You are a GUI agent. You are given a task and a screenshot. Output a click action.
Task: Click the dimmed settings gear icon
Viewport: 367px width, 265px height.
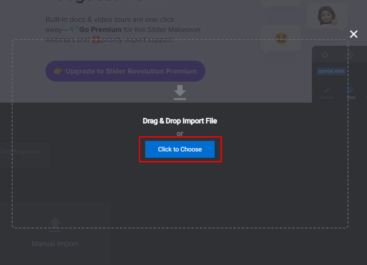[324, 55]
